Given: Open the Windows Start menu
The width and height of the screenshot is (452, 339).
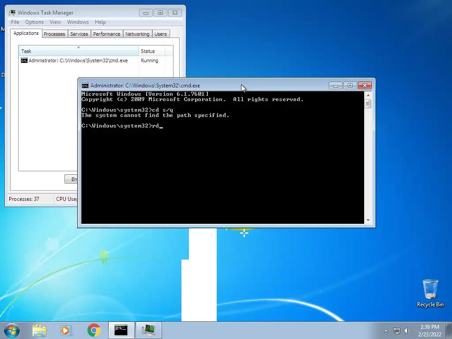Looking at the screenshot, I should coord(12,330).
